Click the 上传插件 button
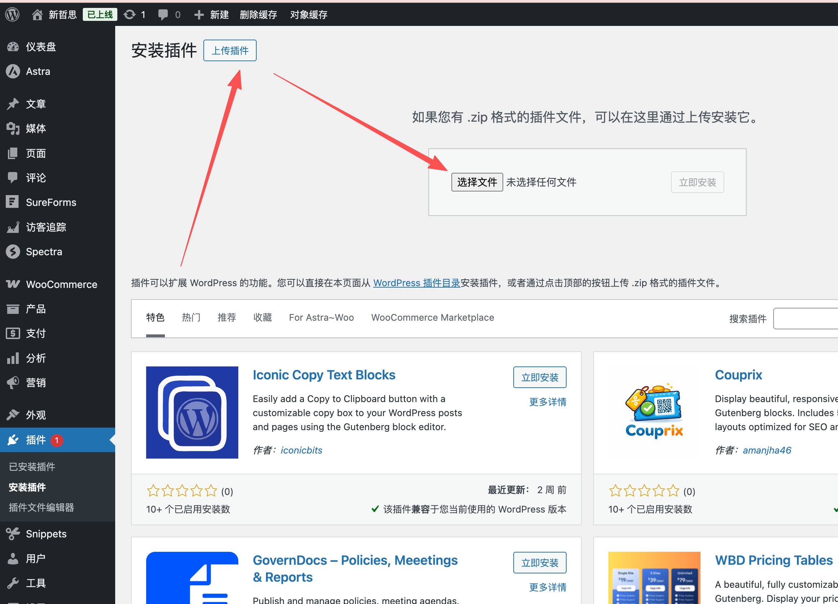 [230, 50]
